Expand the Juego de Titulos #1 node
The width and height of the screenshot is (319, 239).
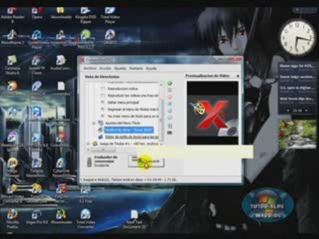point(88,144)
